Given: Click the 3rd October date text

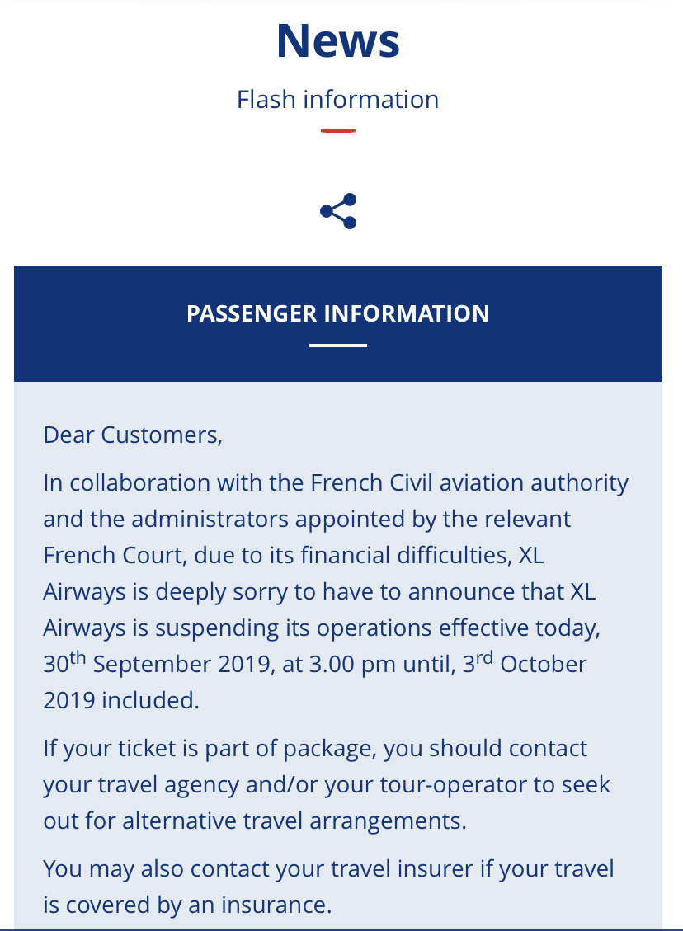Looking at the screenshot, I should coord(525,665).
